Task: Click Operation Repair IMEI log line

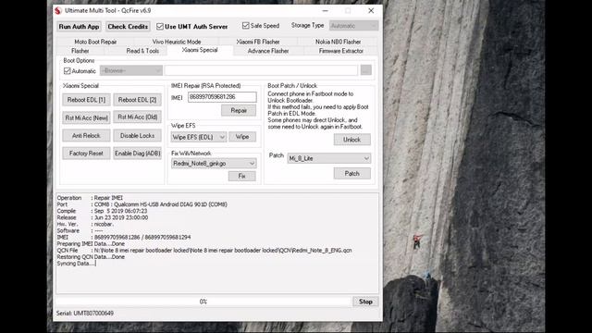Action: coord(90,198)
